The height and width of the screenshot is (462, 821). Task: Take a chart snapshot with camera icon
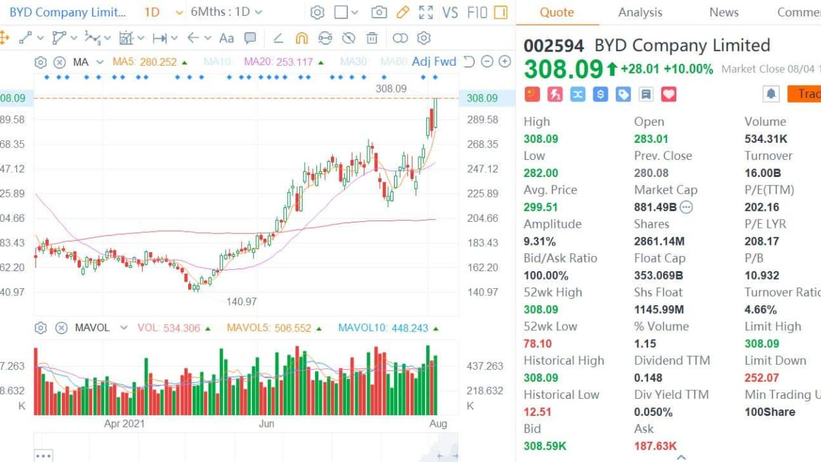click(379, 13)
